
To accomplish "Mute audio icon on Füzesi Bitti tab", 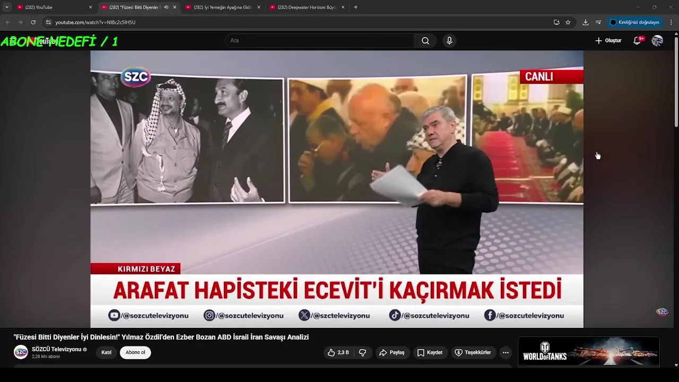I will [166, 7].
